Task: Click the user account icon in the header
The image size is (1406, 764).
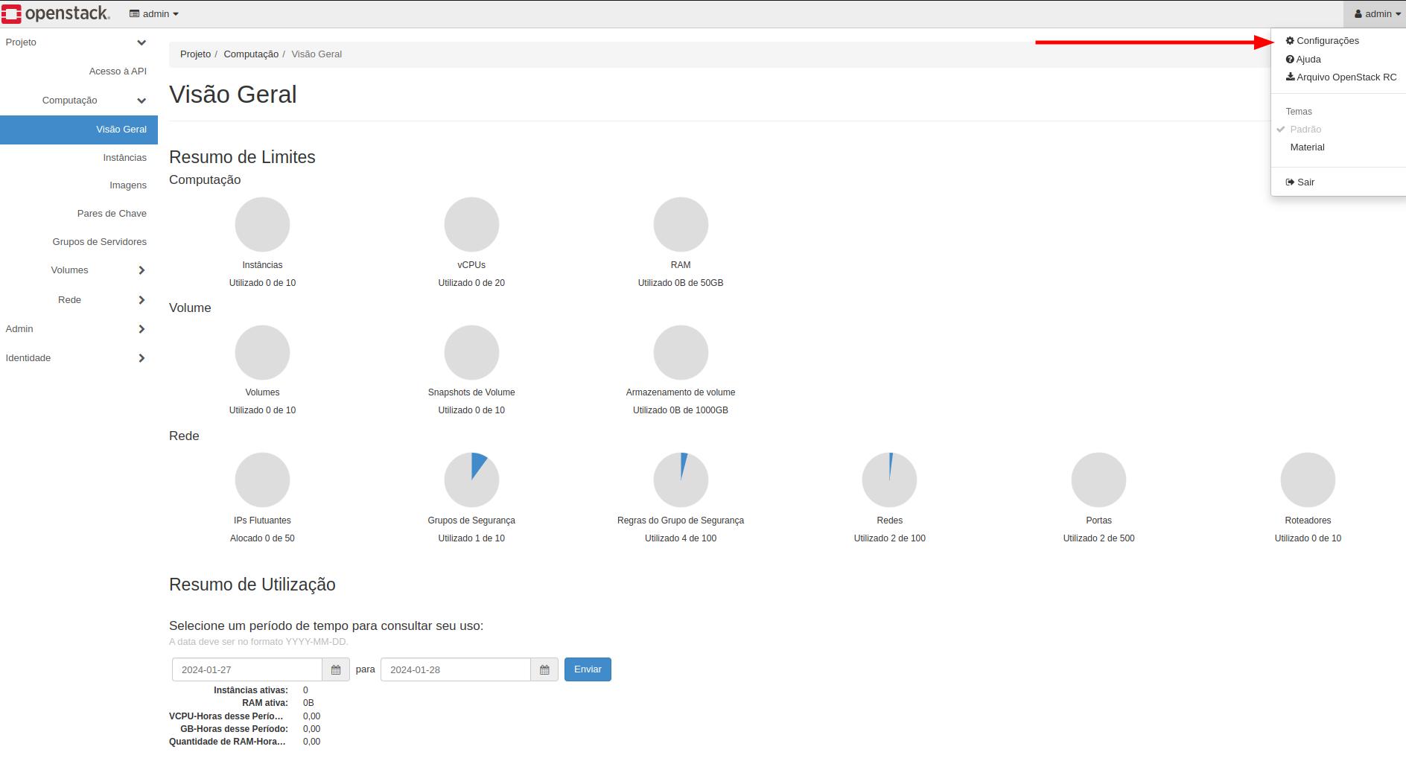Action: pyautogui.click(x=1357, y=13)
